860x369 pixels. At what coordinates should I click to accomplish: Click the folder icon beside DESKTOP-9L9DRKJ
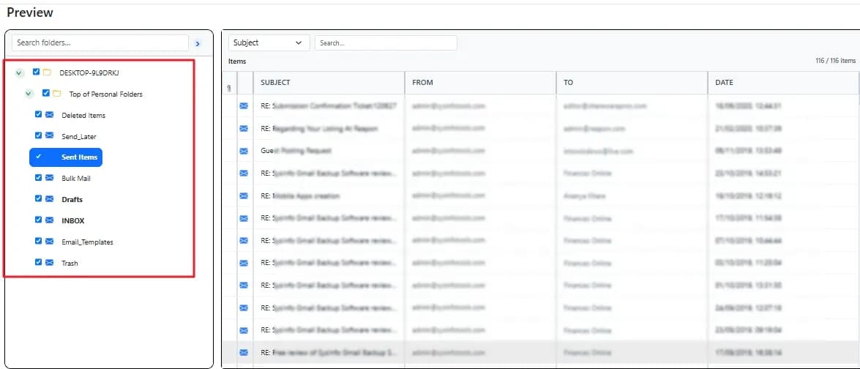tap(47, 72)
